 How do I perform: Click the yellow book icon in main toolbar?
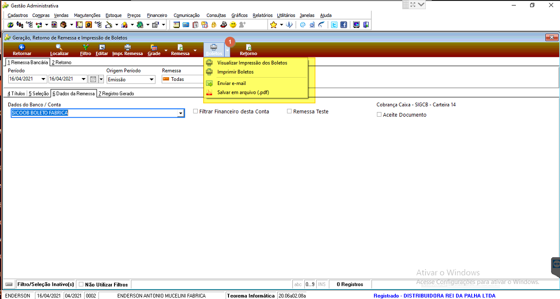coord(80,25)
